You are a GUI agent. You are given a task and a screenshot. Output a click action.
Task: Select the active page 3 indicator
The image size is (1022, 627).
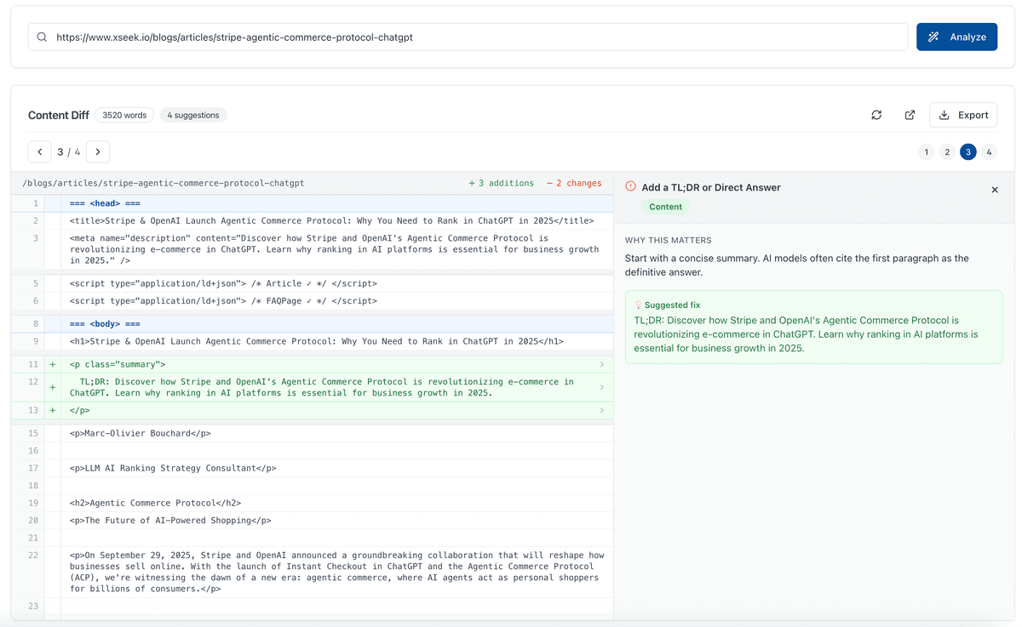click(x=967, y=152)
